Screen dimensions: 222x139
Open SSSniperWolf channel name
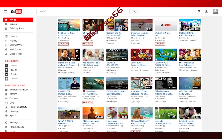pyautogui.click(x=112, y=38)
